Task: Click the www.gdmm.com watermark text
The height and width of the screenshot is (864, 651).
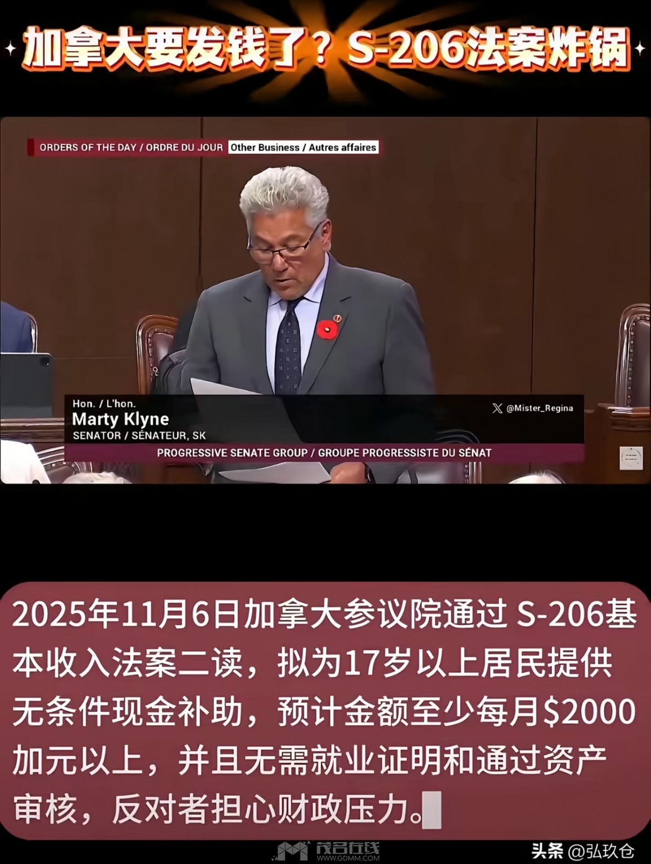Action: [348, 858]
